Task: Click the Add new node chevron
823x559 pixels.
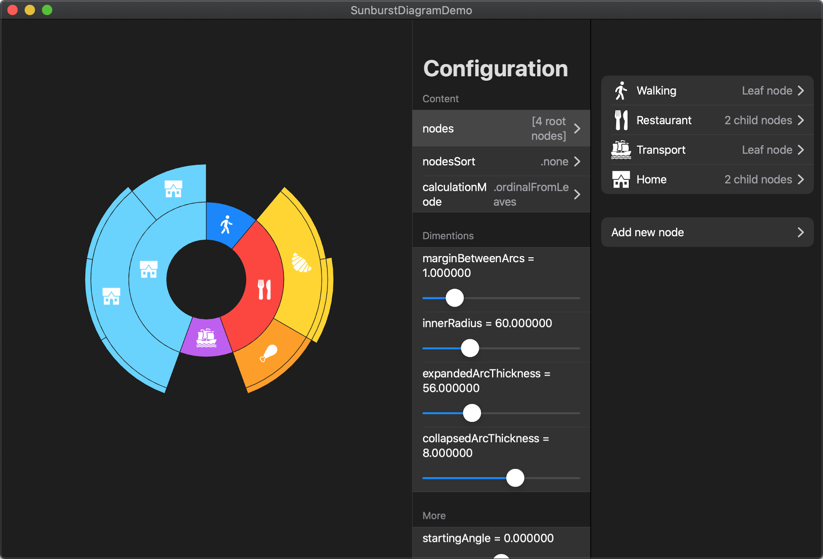Action: point(801,232)
